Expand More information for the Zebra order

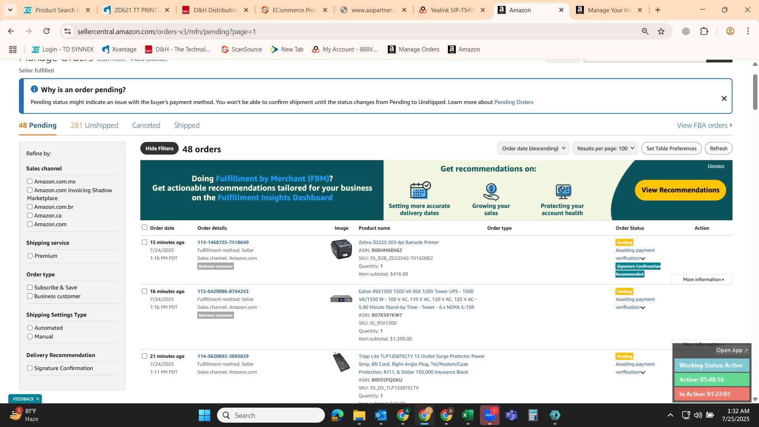[702, 280]
